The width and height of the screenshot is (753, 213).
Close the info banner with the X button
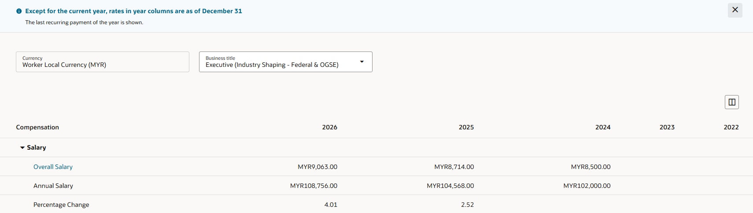coord(735,10)
